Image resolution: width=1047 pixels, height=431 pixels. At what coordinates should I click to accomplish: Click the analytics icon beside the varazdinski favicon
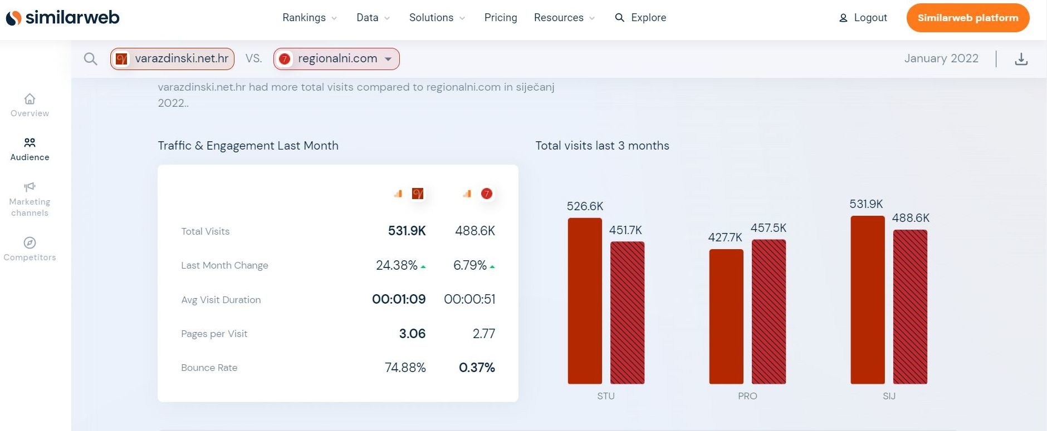(398, 194)
